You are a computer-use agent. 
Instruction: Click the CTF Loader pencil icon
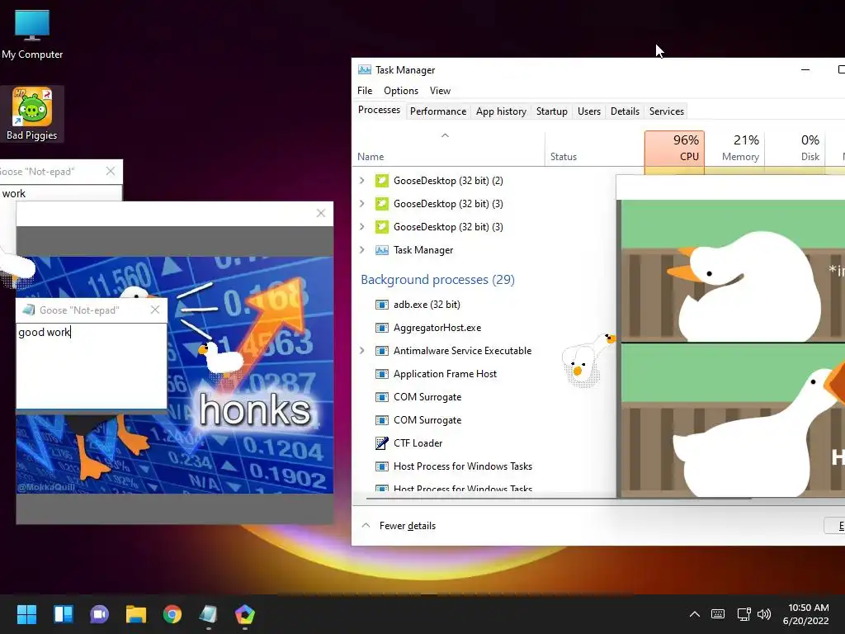pos(381,443)
